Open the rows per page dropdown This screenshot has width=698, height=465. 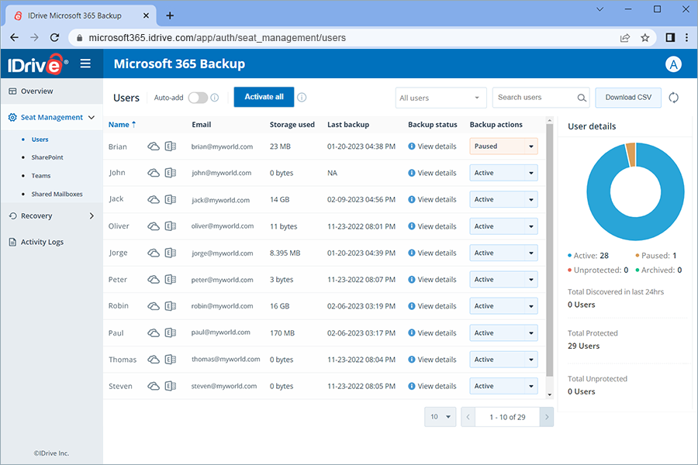(x=441, y=417)
